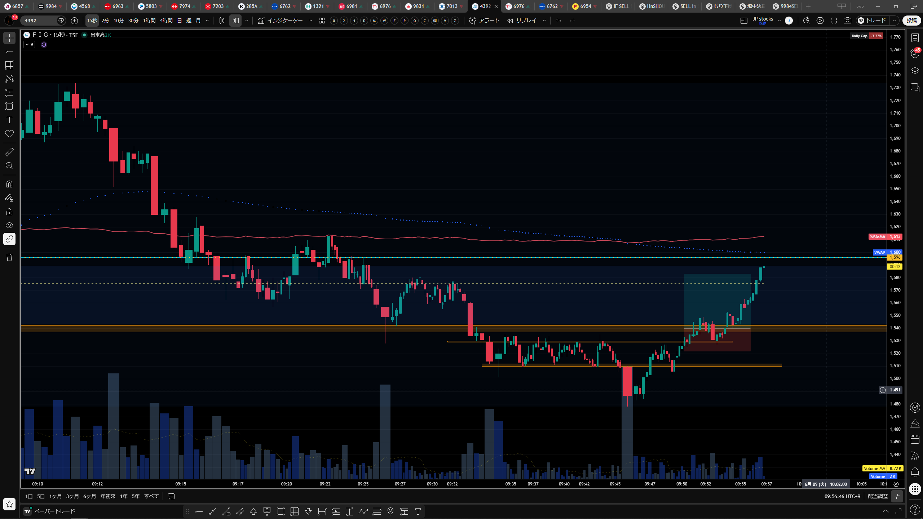Viewport: 923px width, 519px height.
Task: Expand the JP stocks layout dropdown
Action: (780, 21)
